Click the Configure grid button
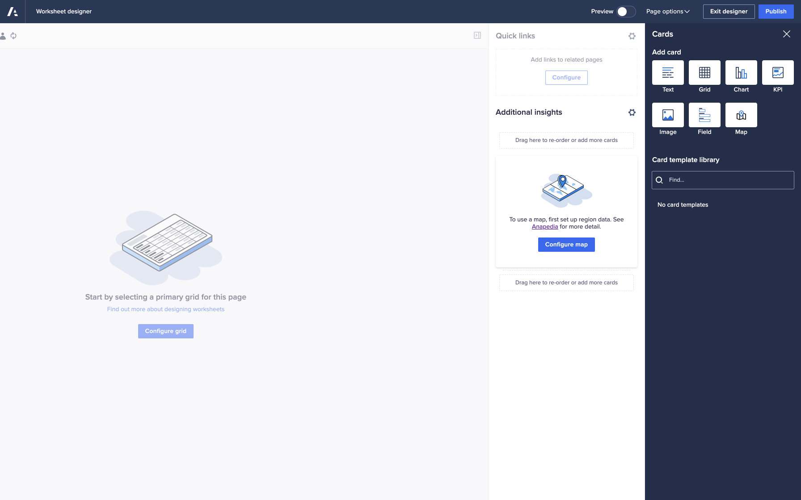801x500 pixels. click(x=166, y=331)
